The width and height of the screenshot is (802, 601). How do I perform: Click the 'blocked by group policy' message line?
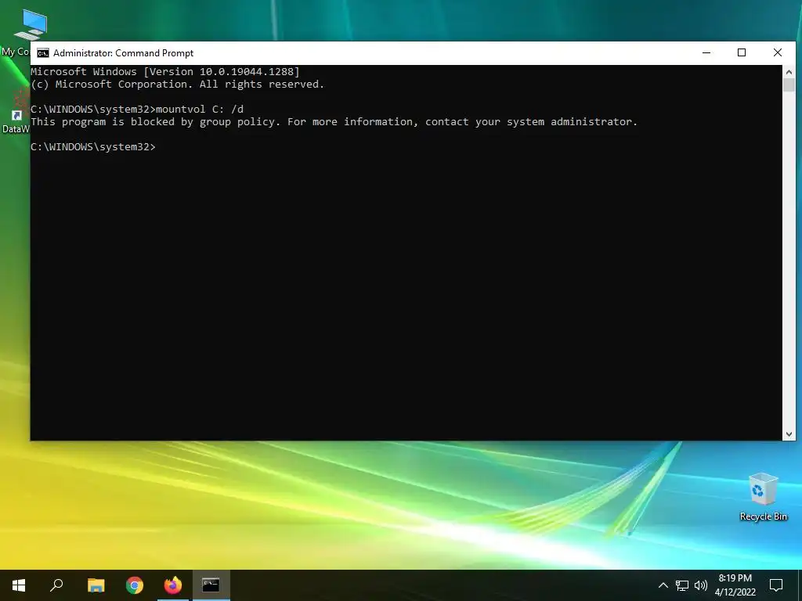click(x=334, y=121)
